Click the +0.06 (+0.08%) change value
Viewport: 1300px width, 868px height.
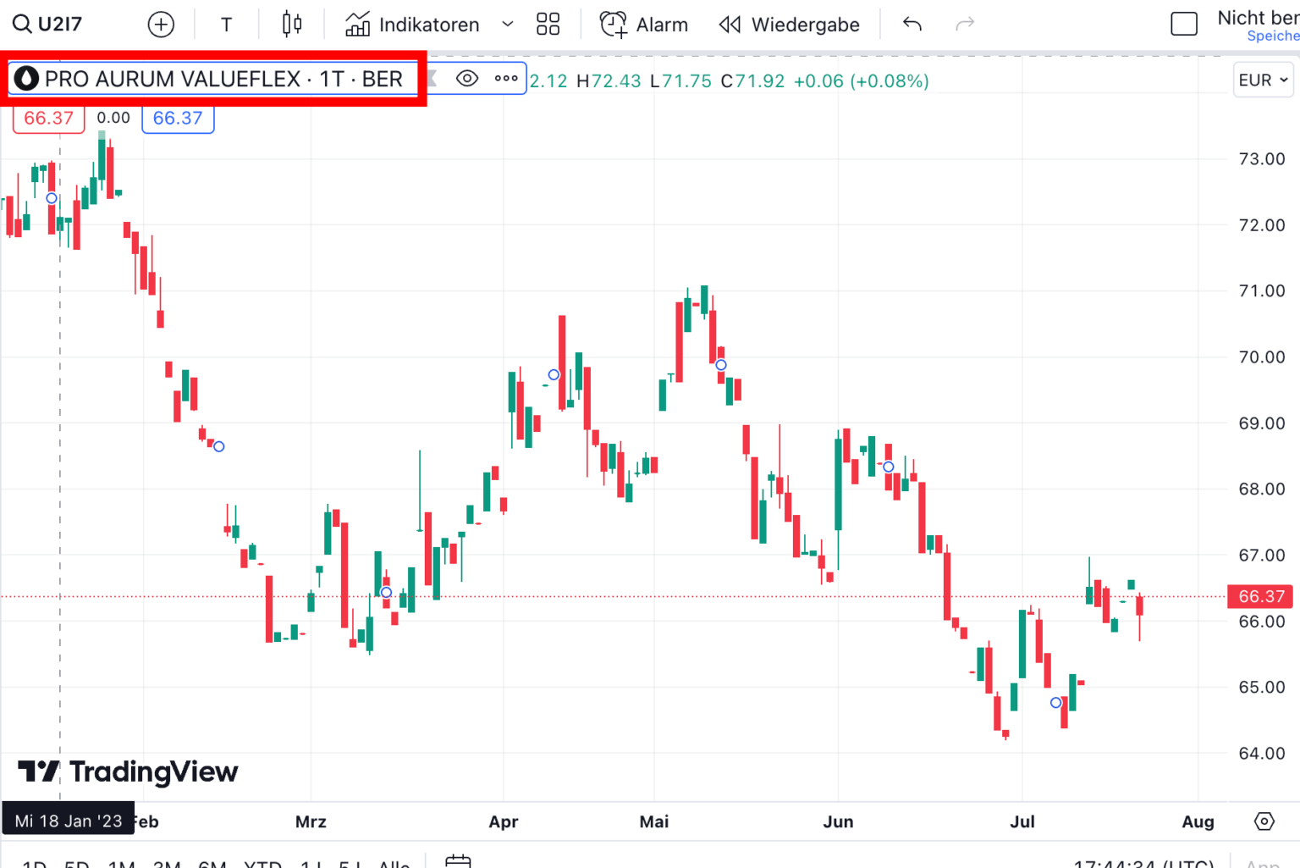pyautogui.click(x=861, y=81)
